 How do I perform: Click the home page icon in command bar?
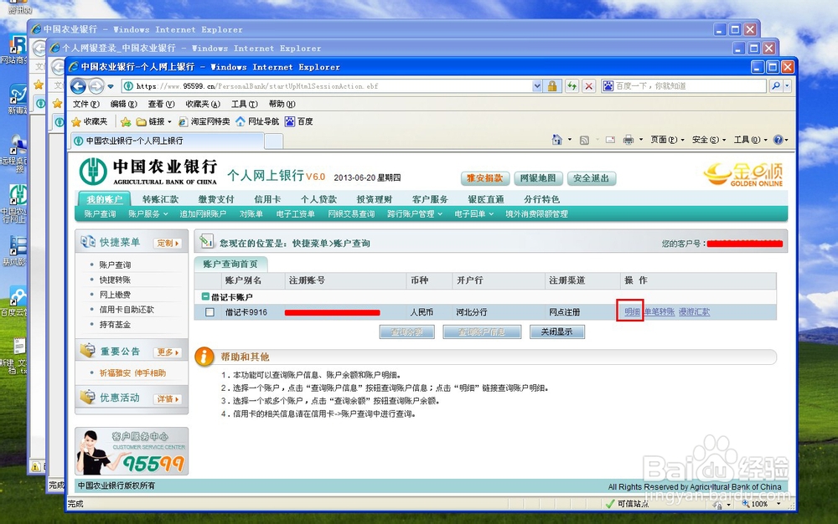(x=557, y=140)
